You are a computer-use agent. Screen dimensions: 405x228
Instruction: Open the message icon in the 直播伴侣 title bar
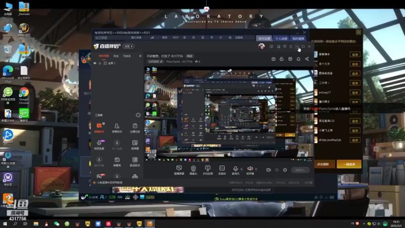(271, 47)
